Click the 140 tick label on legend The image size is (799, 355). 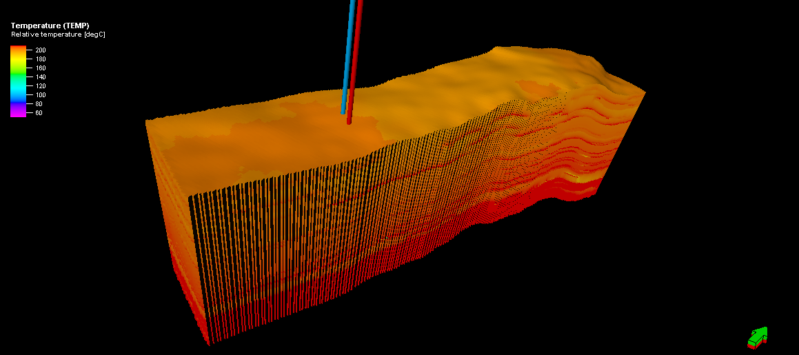(x=40, y=77)
